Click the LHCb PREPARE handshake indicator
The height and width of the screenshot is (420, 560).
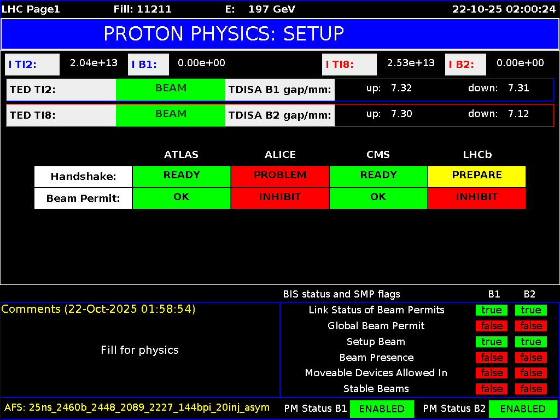[476, 176]
